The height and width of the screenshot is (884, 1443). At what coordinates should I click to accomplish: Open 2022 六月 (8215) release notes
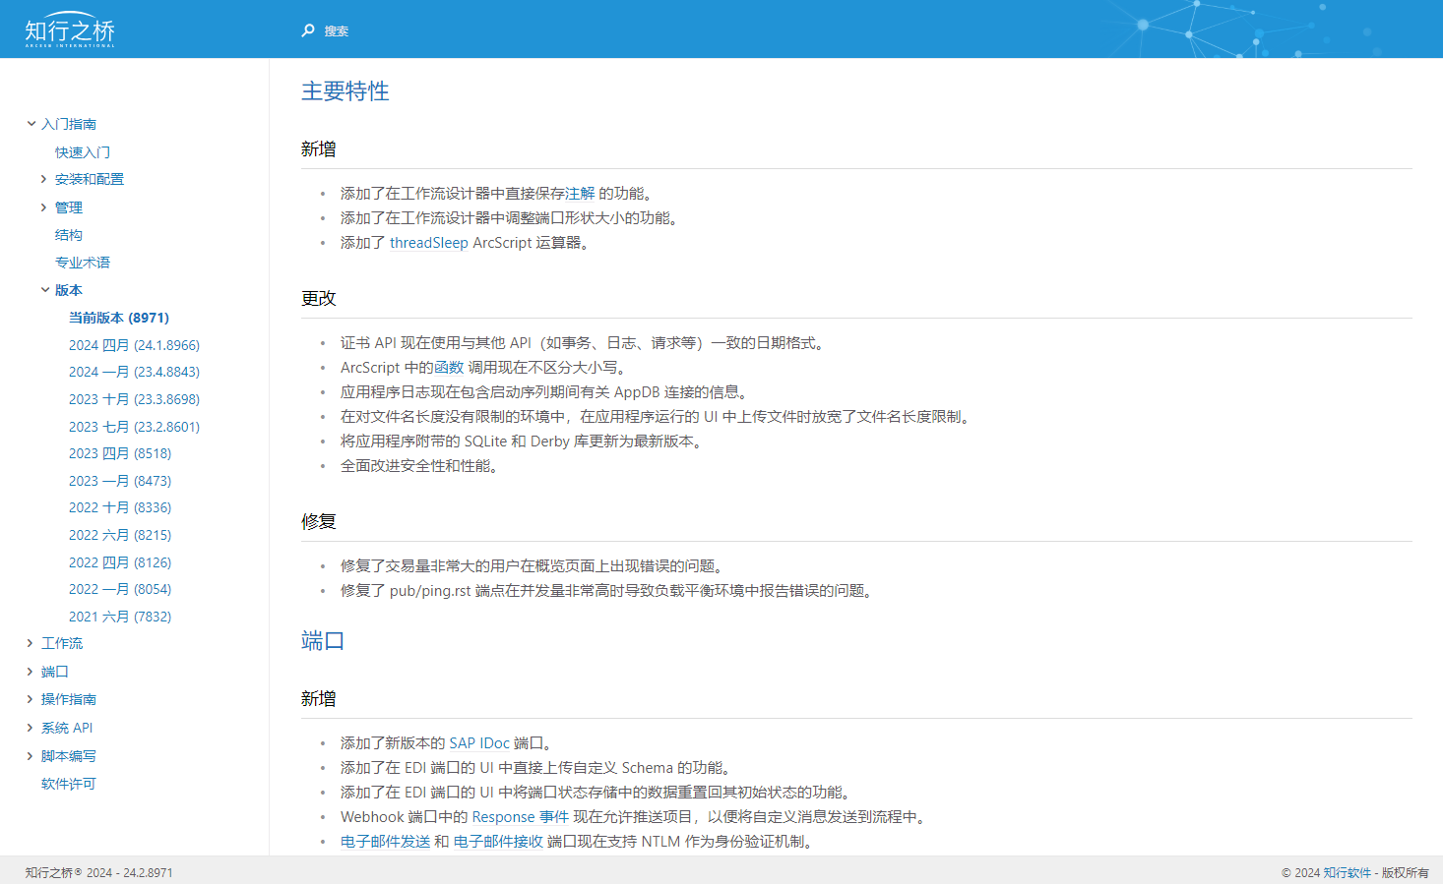coord(120,535)
